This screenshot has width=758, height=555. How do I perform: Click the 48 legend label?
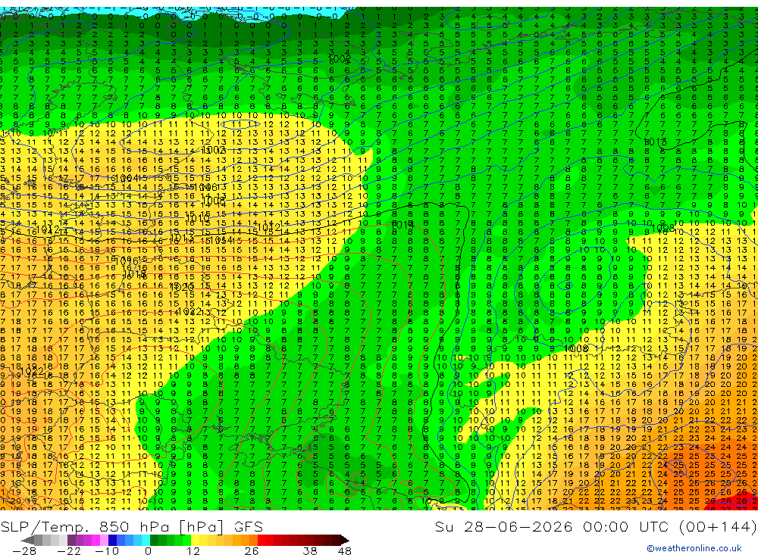pyautogui.click(x=344, y=551)
